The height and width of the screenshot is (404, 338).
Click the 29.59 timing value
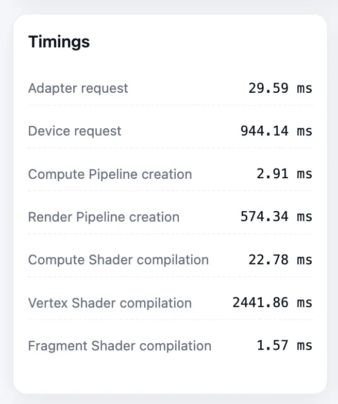click(x=268, y=88)
